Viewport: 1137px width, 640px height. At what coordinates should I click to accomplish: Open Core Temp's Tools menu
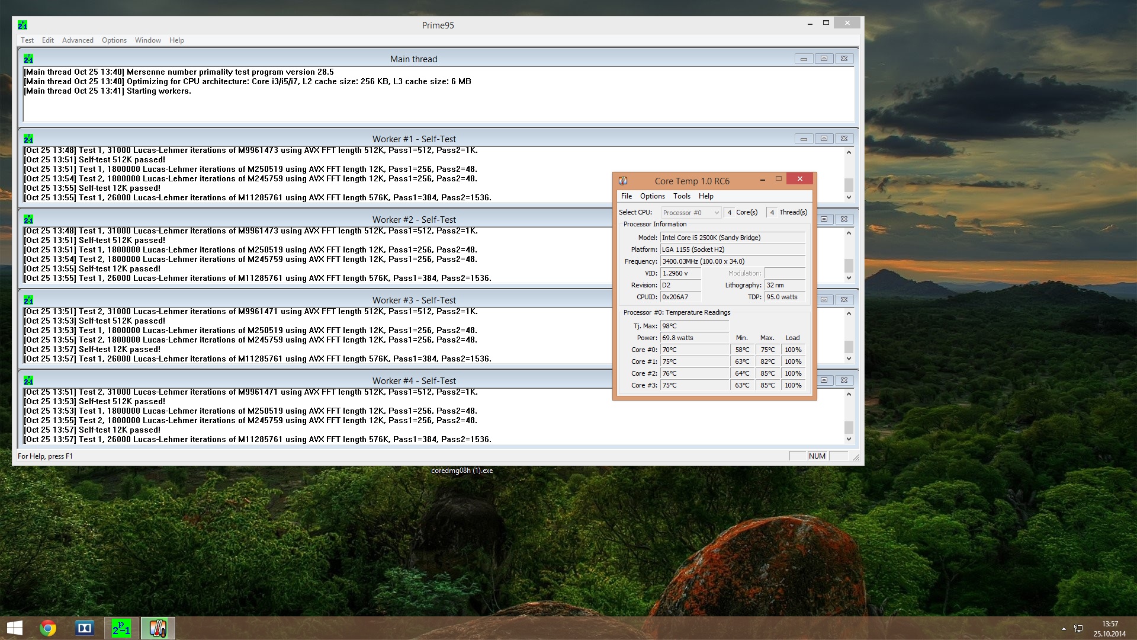682,196
